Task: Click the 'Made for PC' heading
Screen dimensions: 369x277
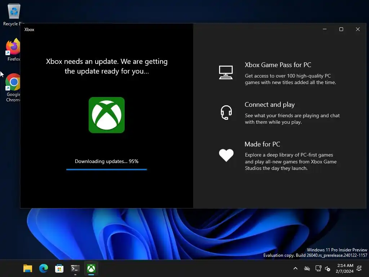Action: [262, 144]
